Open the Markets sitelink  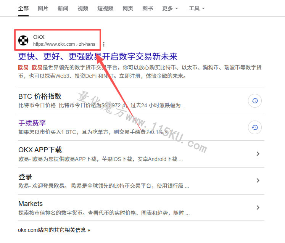[x=31, y=204]
